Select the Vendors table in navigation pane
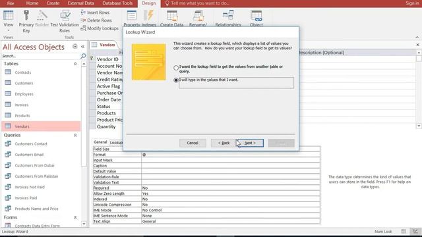 tap(41, 126)
